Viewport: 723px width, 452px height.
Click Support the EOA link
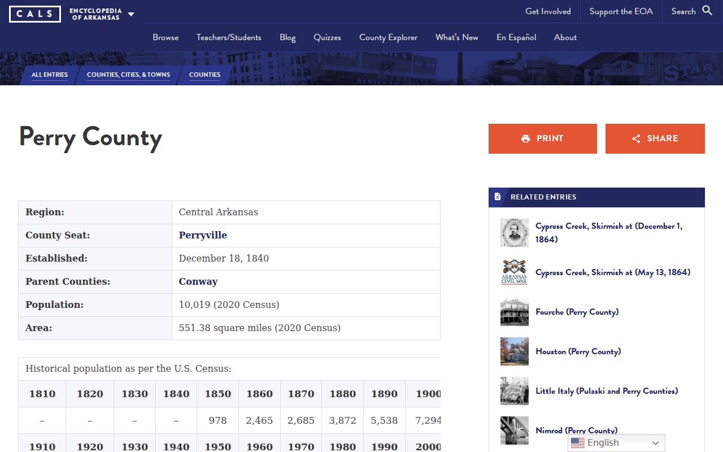[x=621, y=11]
